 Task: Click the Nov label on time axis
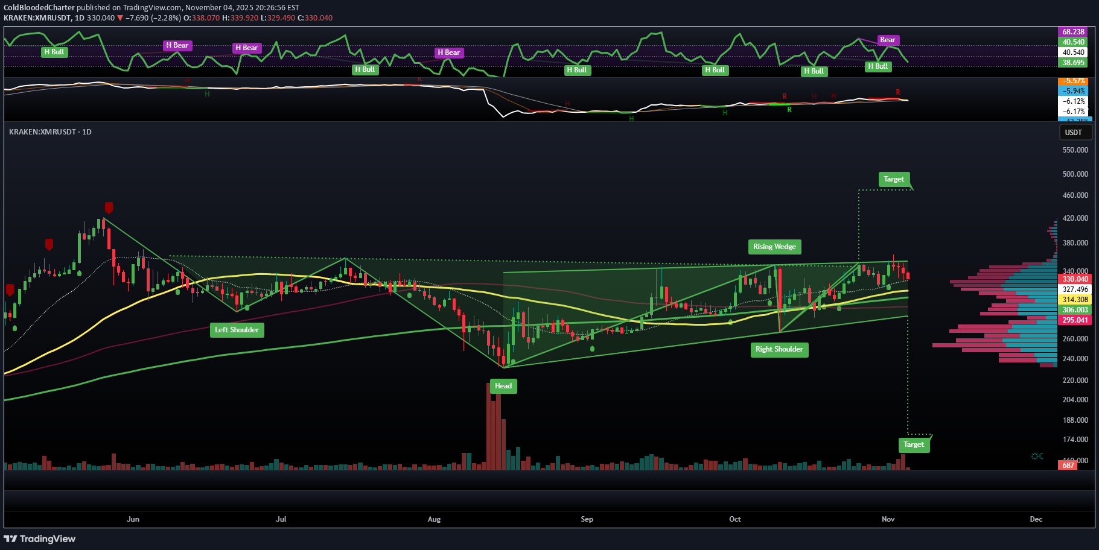point(888,519)
